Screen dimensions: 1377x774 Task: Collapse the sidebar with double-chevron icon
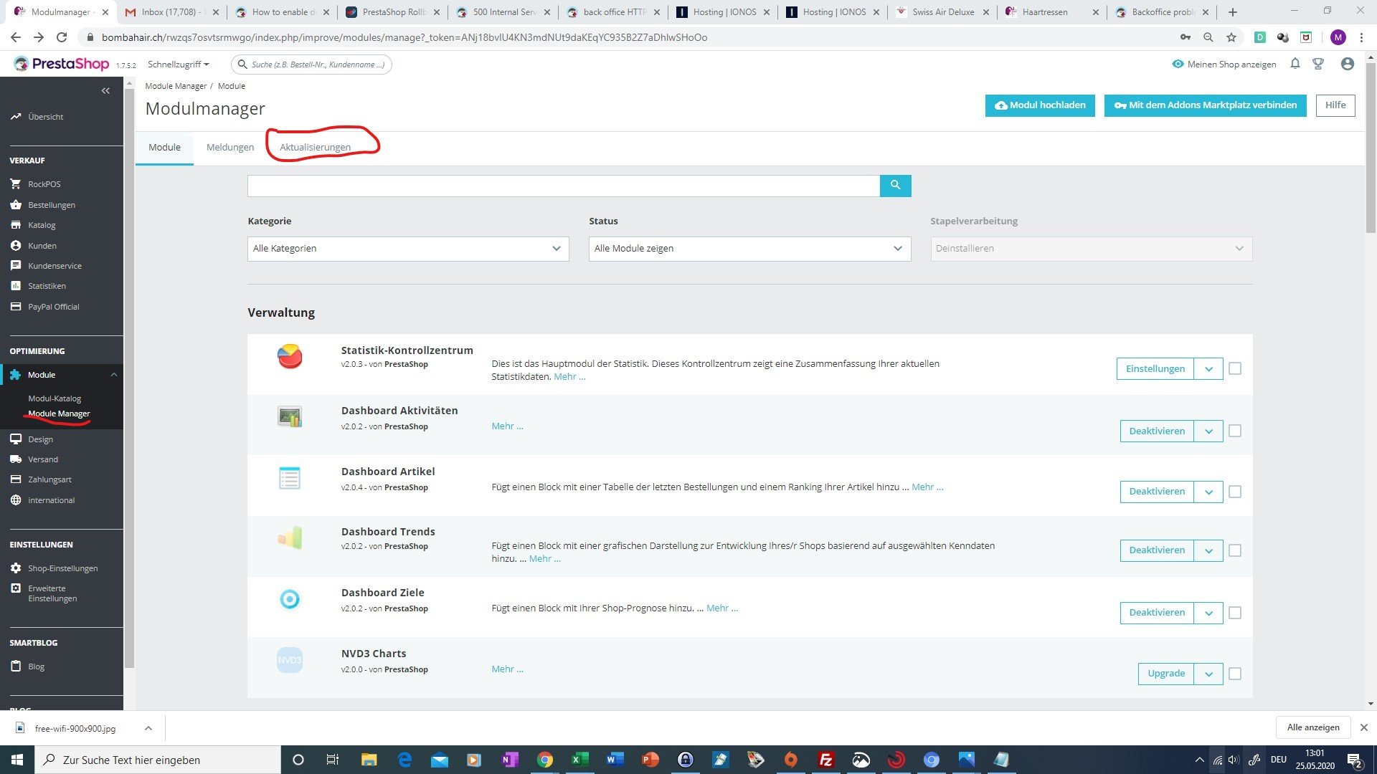coord(105,90)
